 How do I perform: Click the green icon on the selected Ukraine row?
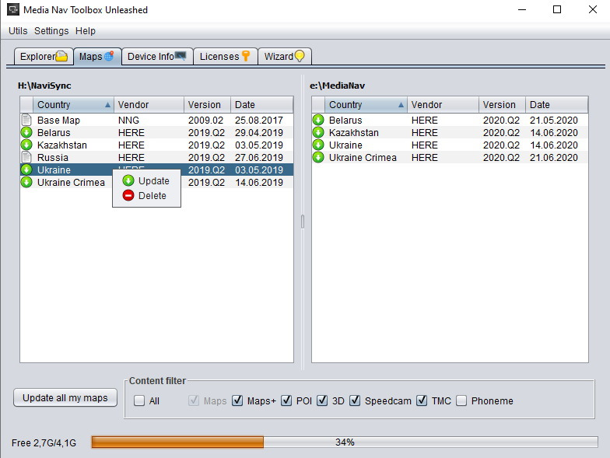[x=26, y=170]
